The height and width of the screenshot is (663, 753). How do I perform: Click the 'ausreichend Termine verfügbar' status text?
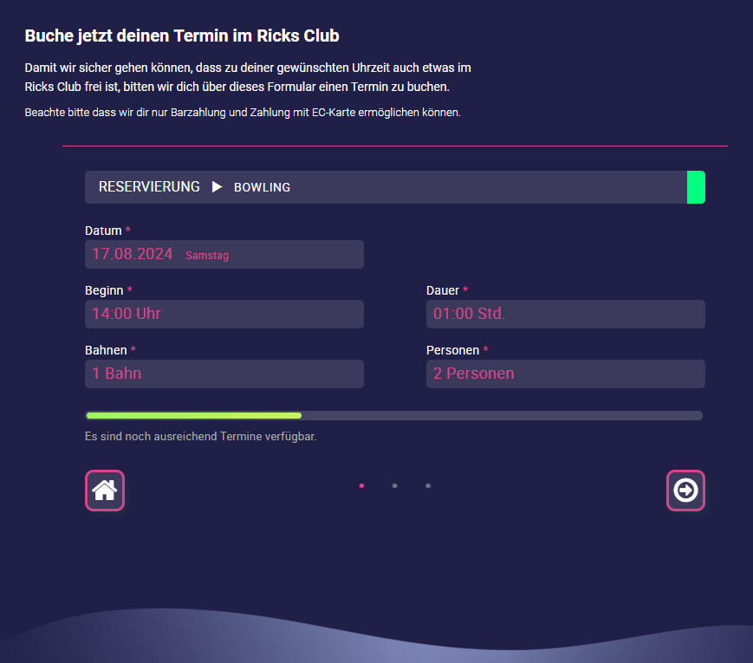pyautogui.click(x=201, y=436)
